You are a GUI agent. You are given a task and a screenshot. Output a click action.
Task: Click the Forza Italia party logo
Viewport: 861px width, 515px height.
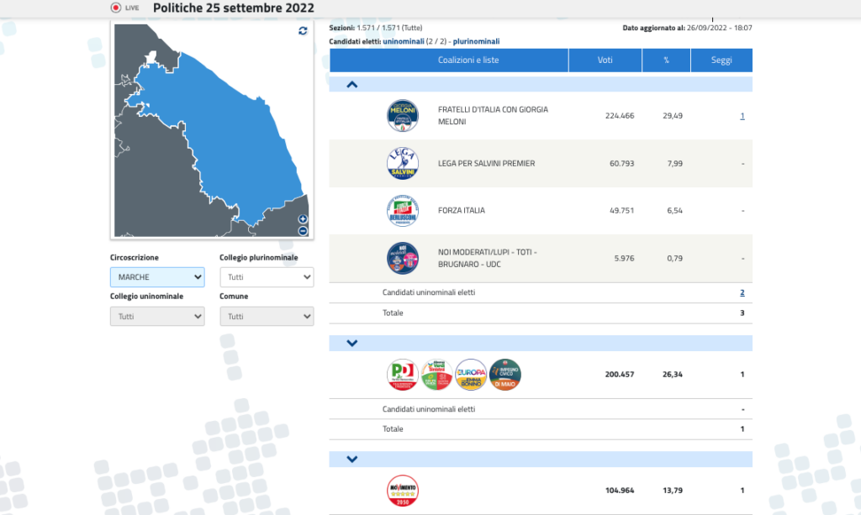point(403,211)
